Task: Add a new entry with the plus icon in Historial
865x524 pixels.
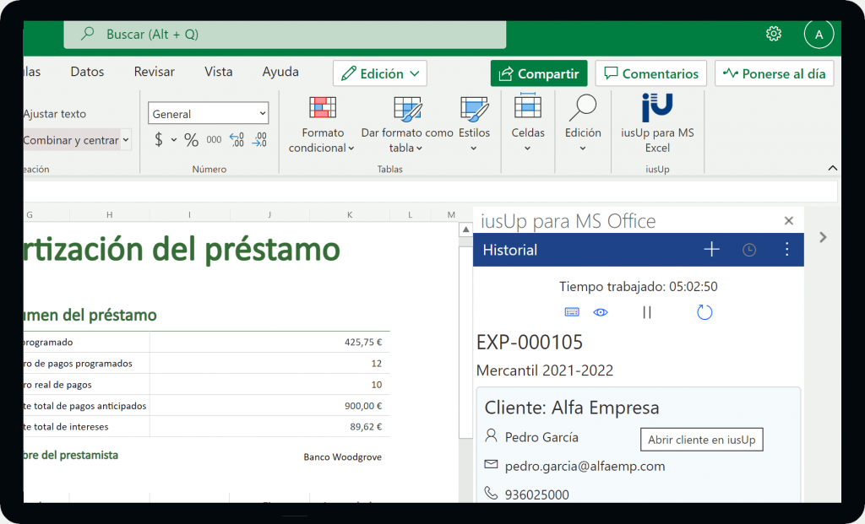Action: click(711, 250)
